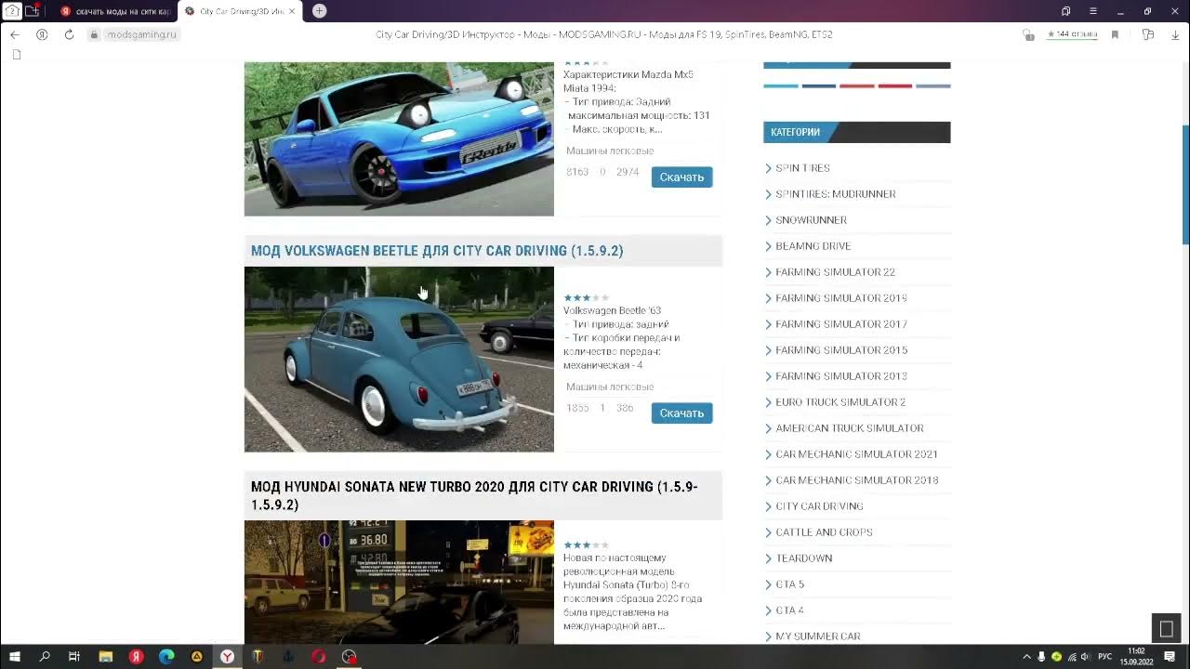Rate the Volkswagen Beetle mod with stars
Screen dimensions: 1190x669
point(587,298)
